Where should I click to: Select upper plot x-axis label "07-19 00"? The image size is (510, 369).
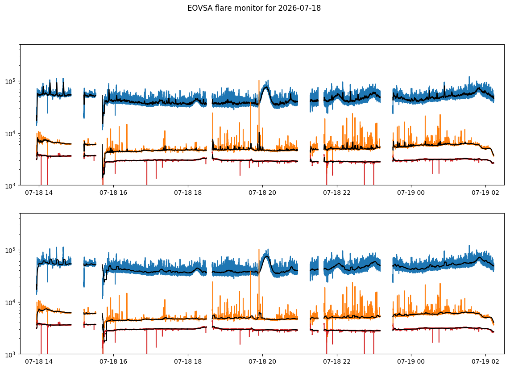click(411, 193)
